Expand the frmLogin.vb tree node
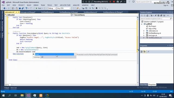Screen dimensions: 174x98 (144, 35)
